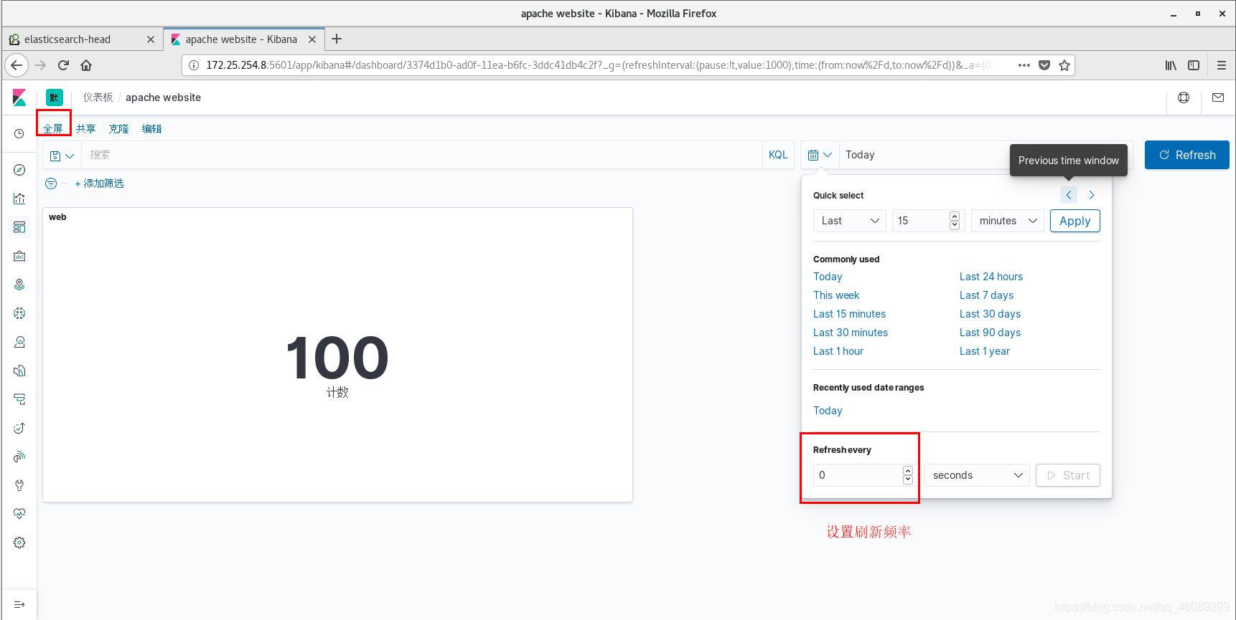Click the blue Refresh button
Screen dimensions: 1236x620
click(x=1187, y=155)
